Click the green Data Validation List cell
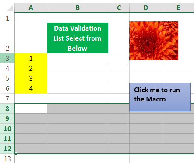 78,38
